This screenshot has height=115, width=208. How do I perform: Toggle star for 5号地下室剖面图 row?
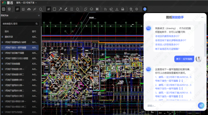click(x=2, y=64)
